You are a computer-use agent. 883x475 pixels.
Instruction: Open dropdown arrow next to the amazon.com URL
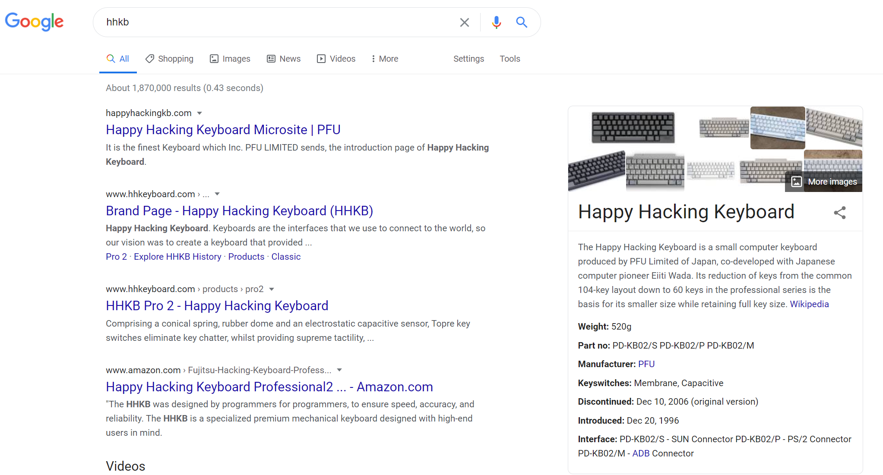click(x=339, y=370)
